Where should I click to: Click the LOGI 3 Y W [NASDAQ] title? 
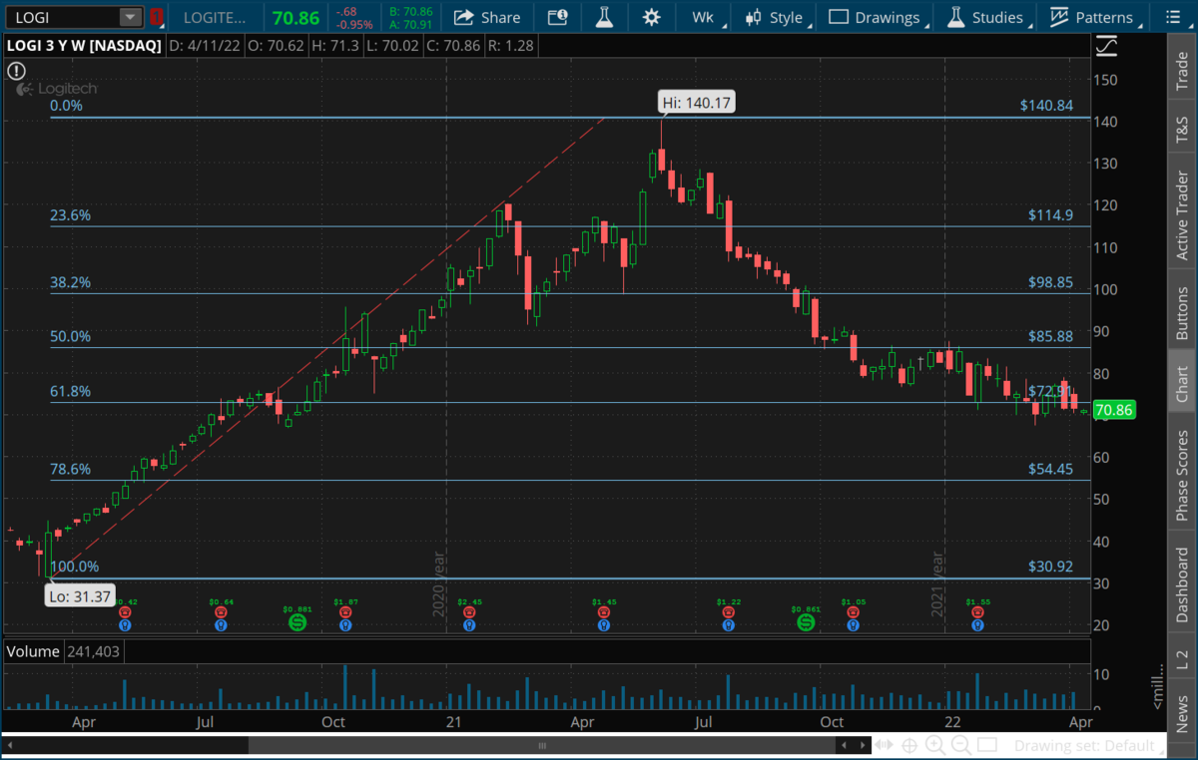coord(82,45)
